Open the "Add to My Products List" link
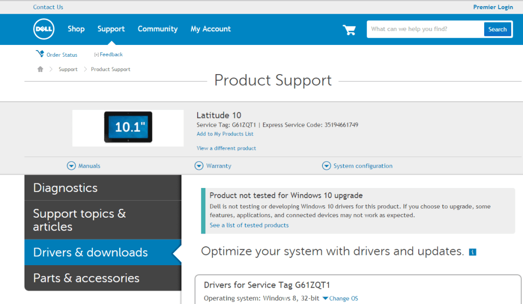 [225, 133]
